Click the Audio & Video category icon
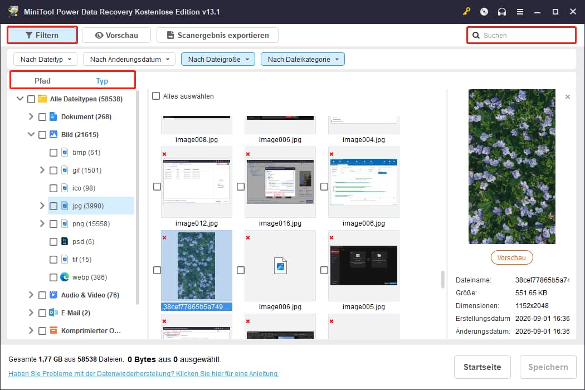The height and width of the screenshot is (390, 585). tap(53, 295)
